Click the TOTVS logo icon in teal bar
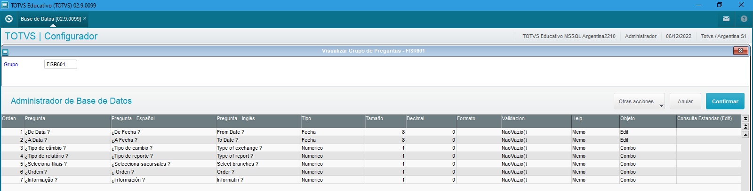Image resolution: width=753 pixels, height=191 pixels. click(x=8, y=19)
